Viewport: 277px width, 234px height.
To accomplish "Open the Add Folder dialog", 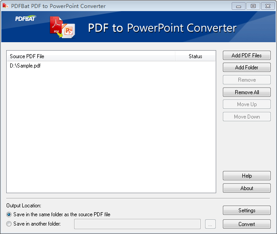I will tap(247, 67).
